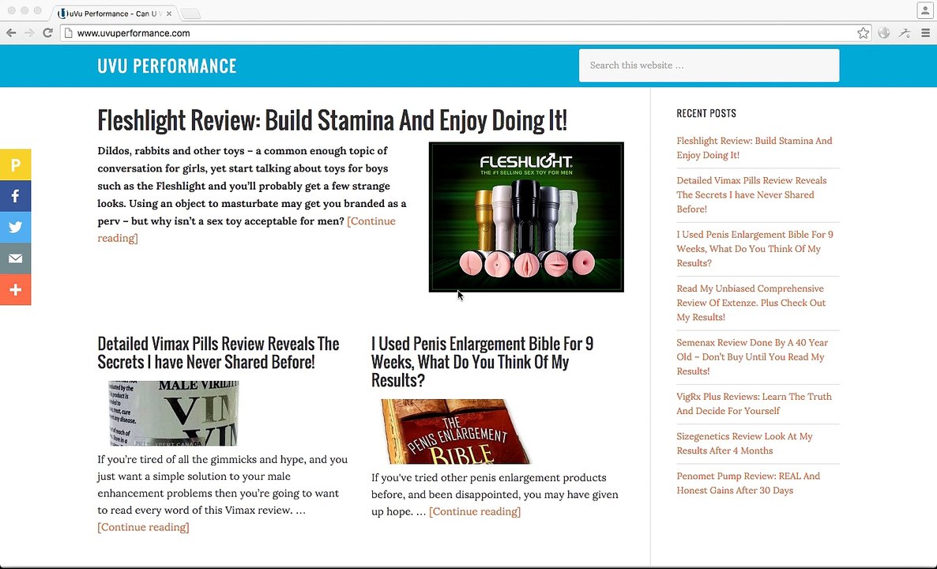This screenshot has width=937, height=569.
Task: Open Chrome hamburger menu
Action: 925,33
